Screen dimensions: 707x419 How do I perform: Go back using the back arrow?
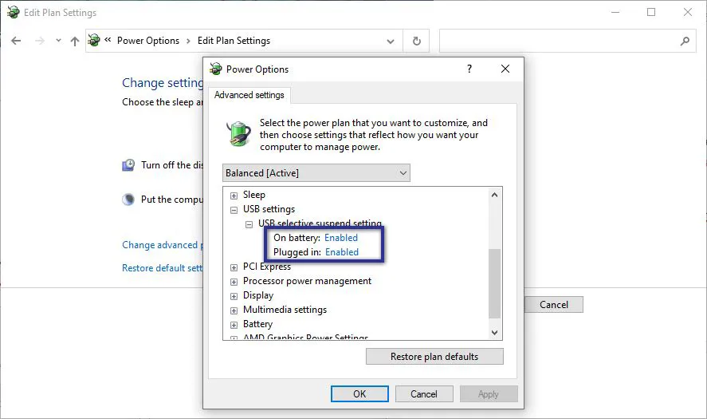(x=16, y=41)
